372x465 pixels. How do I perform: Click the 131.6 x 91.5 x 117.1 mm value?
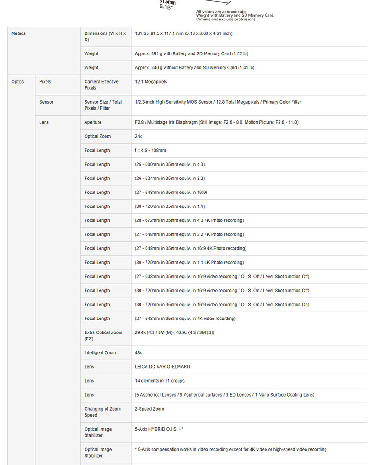[183, 34]
